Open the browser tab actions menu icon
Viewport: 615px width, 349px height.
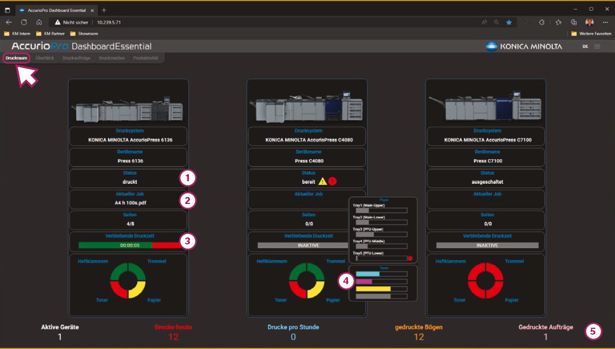click(7, 10)
